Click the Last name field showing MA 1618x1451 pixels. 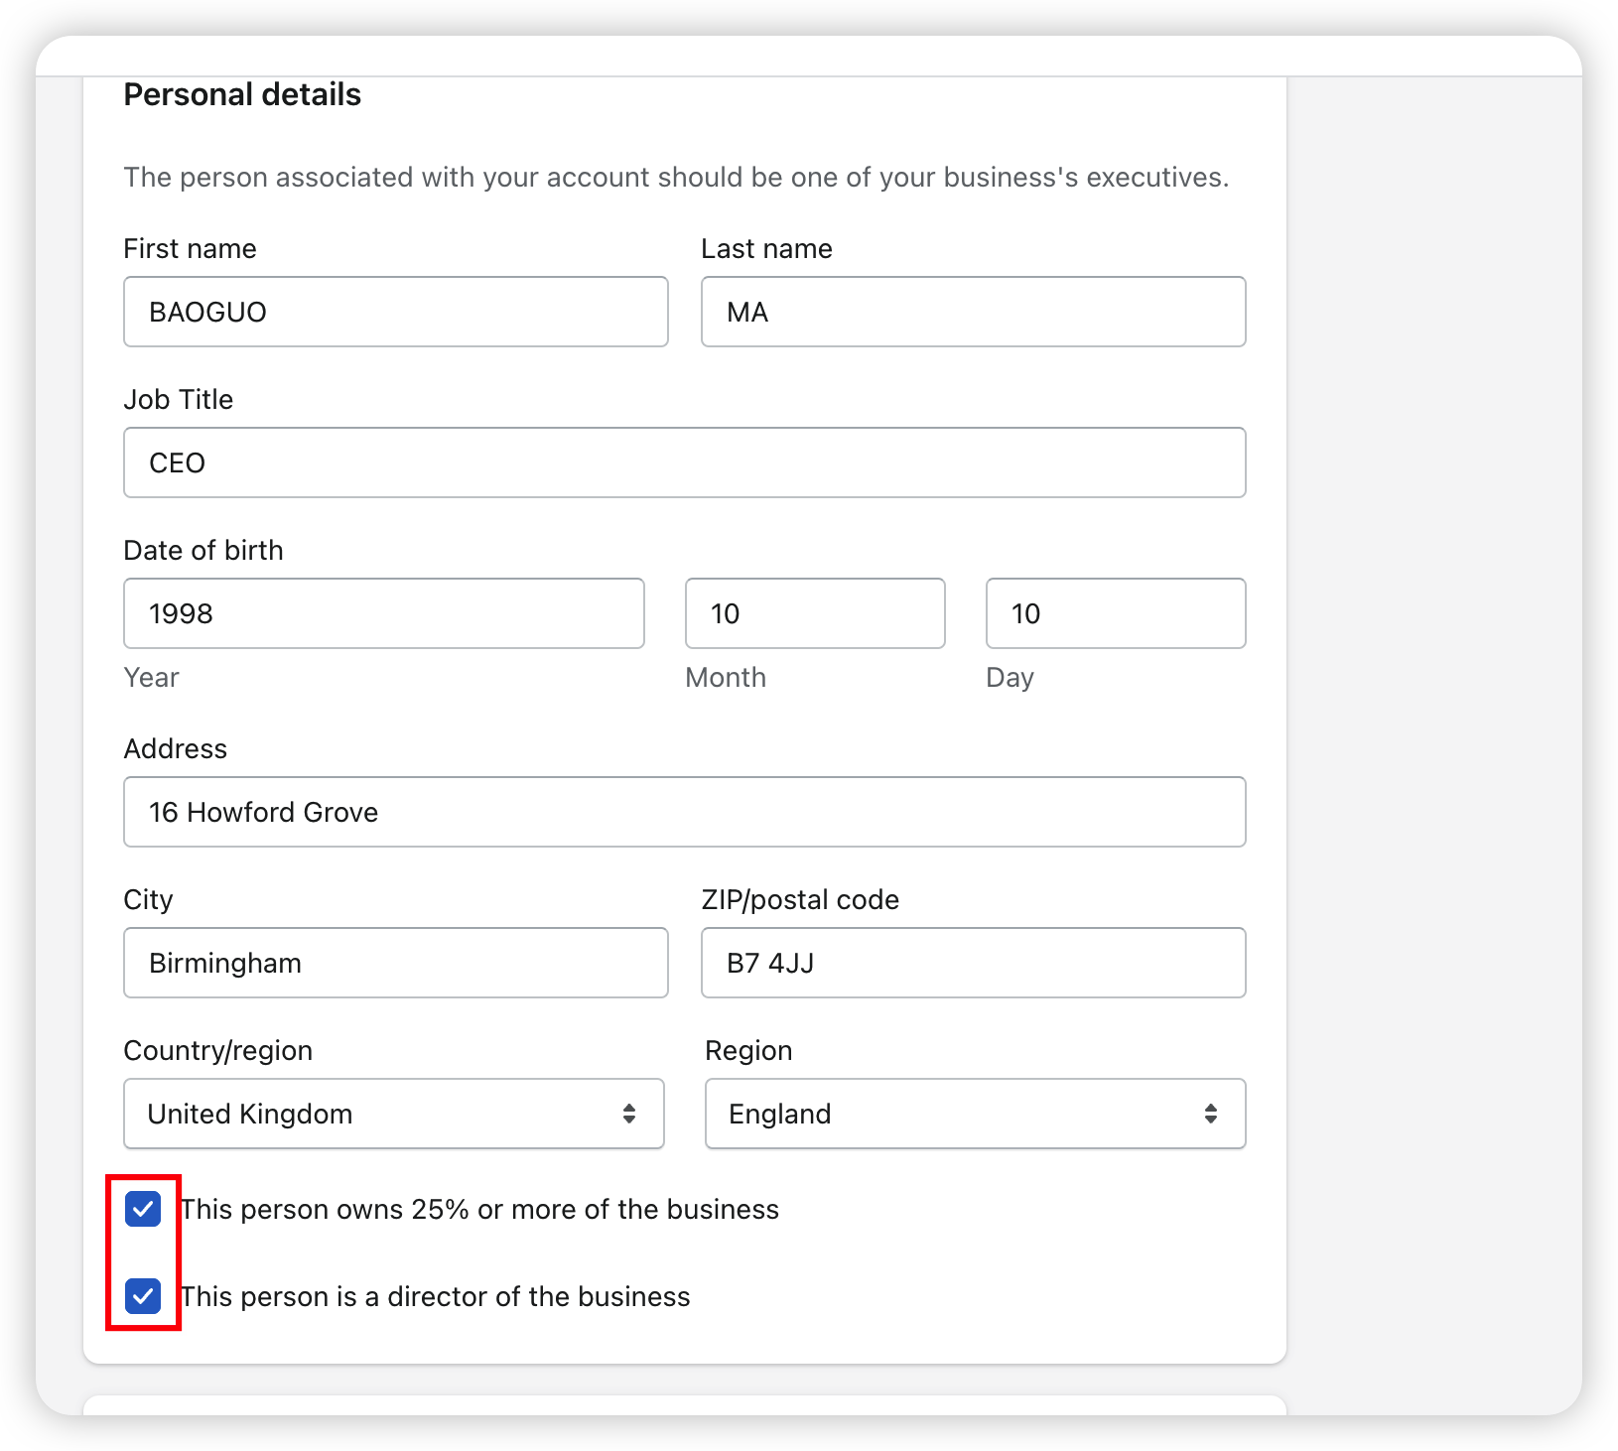[x=973, y=312]
